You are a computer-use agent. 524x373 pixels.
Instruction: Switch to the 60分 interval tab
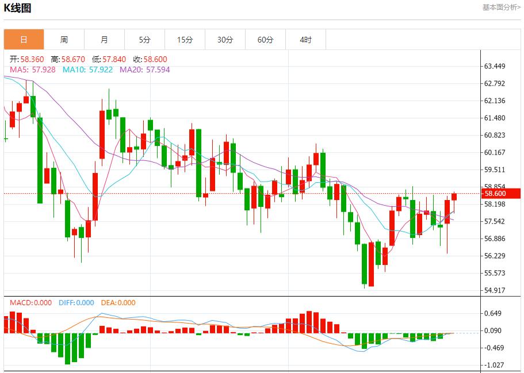pyautogui.click(x=265, y=40)
